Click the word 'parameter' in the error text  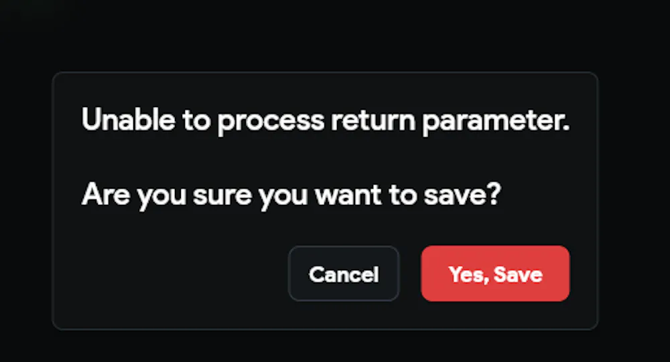point(496,122)
